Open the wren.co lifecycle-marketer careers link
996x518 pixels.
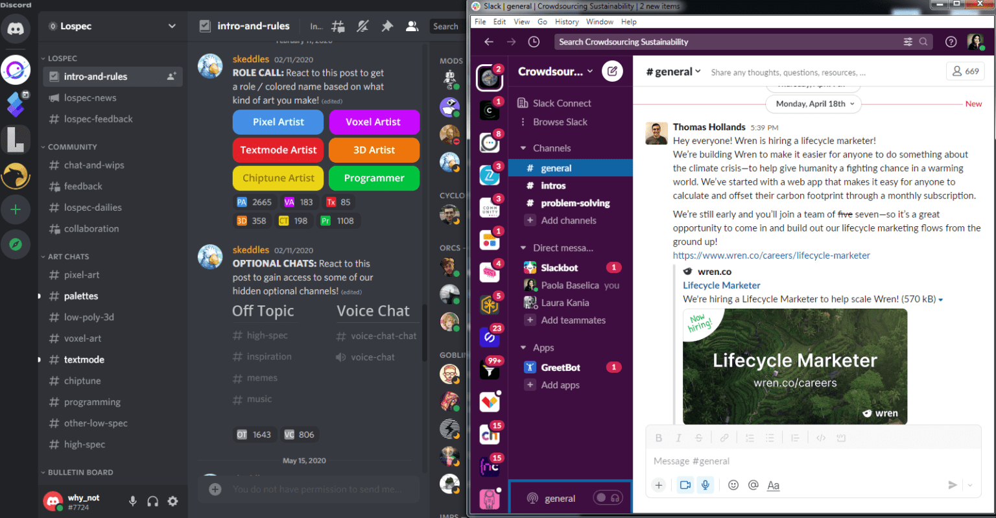pos(771,255)
